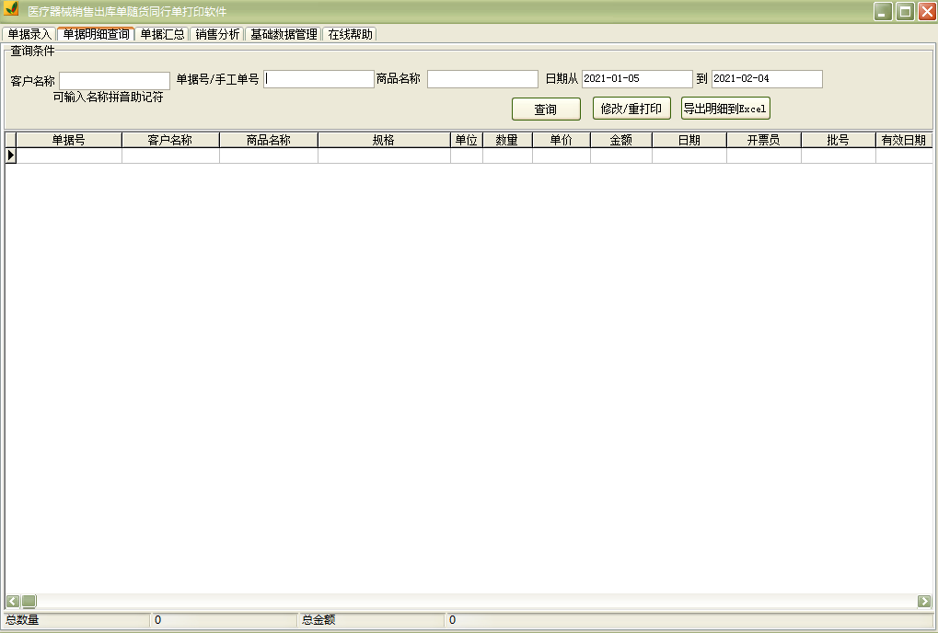Open the 基础数据管理 tab
This screenshot has width=938, height=633.
click(283, 34)
